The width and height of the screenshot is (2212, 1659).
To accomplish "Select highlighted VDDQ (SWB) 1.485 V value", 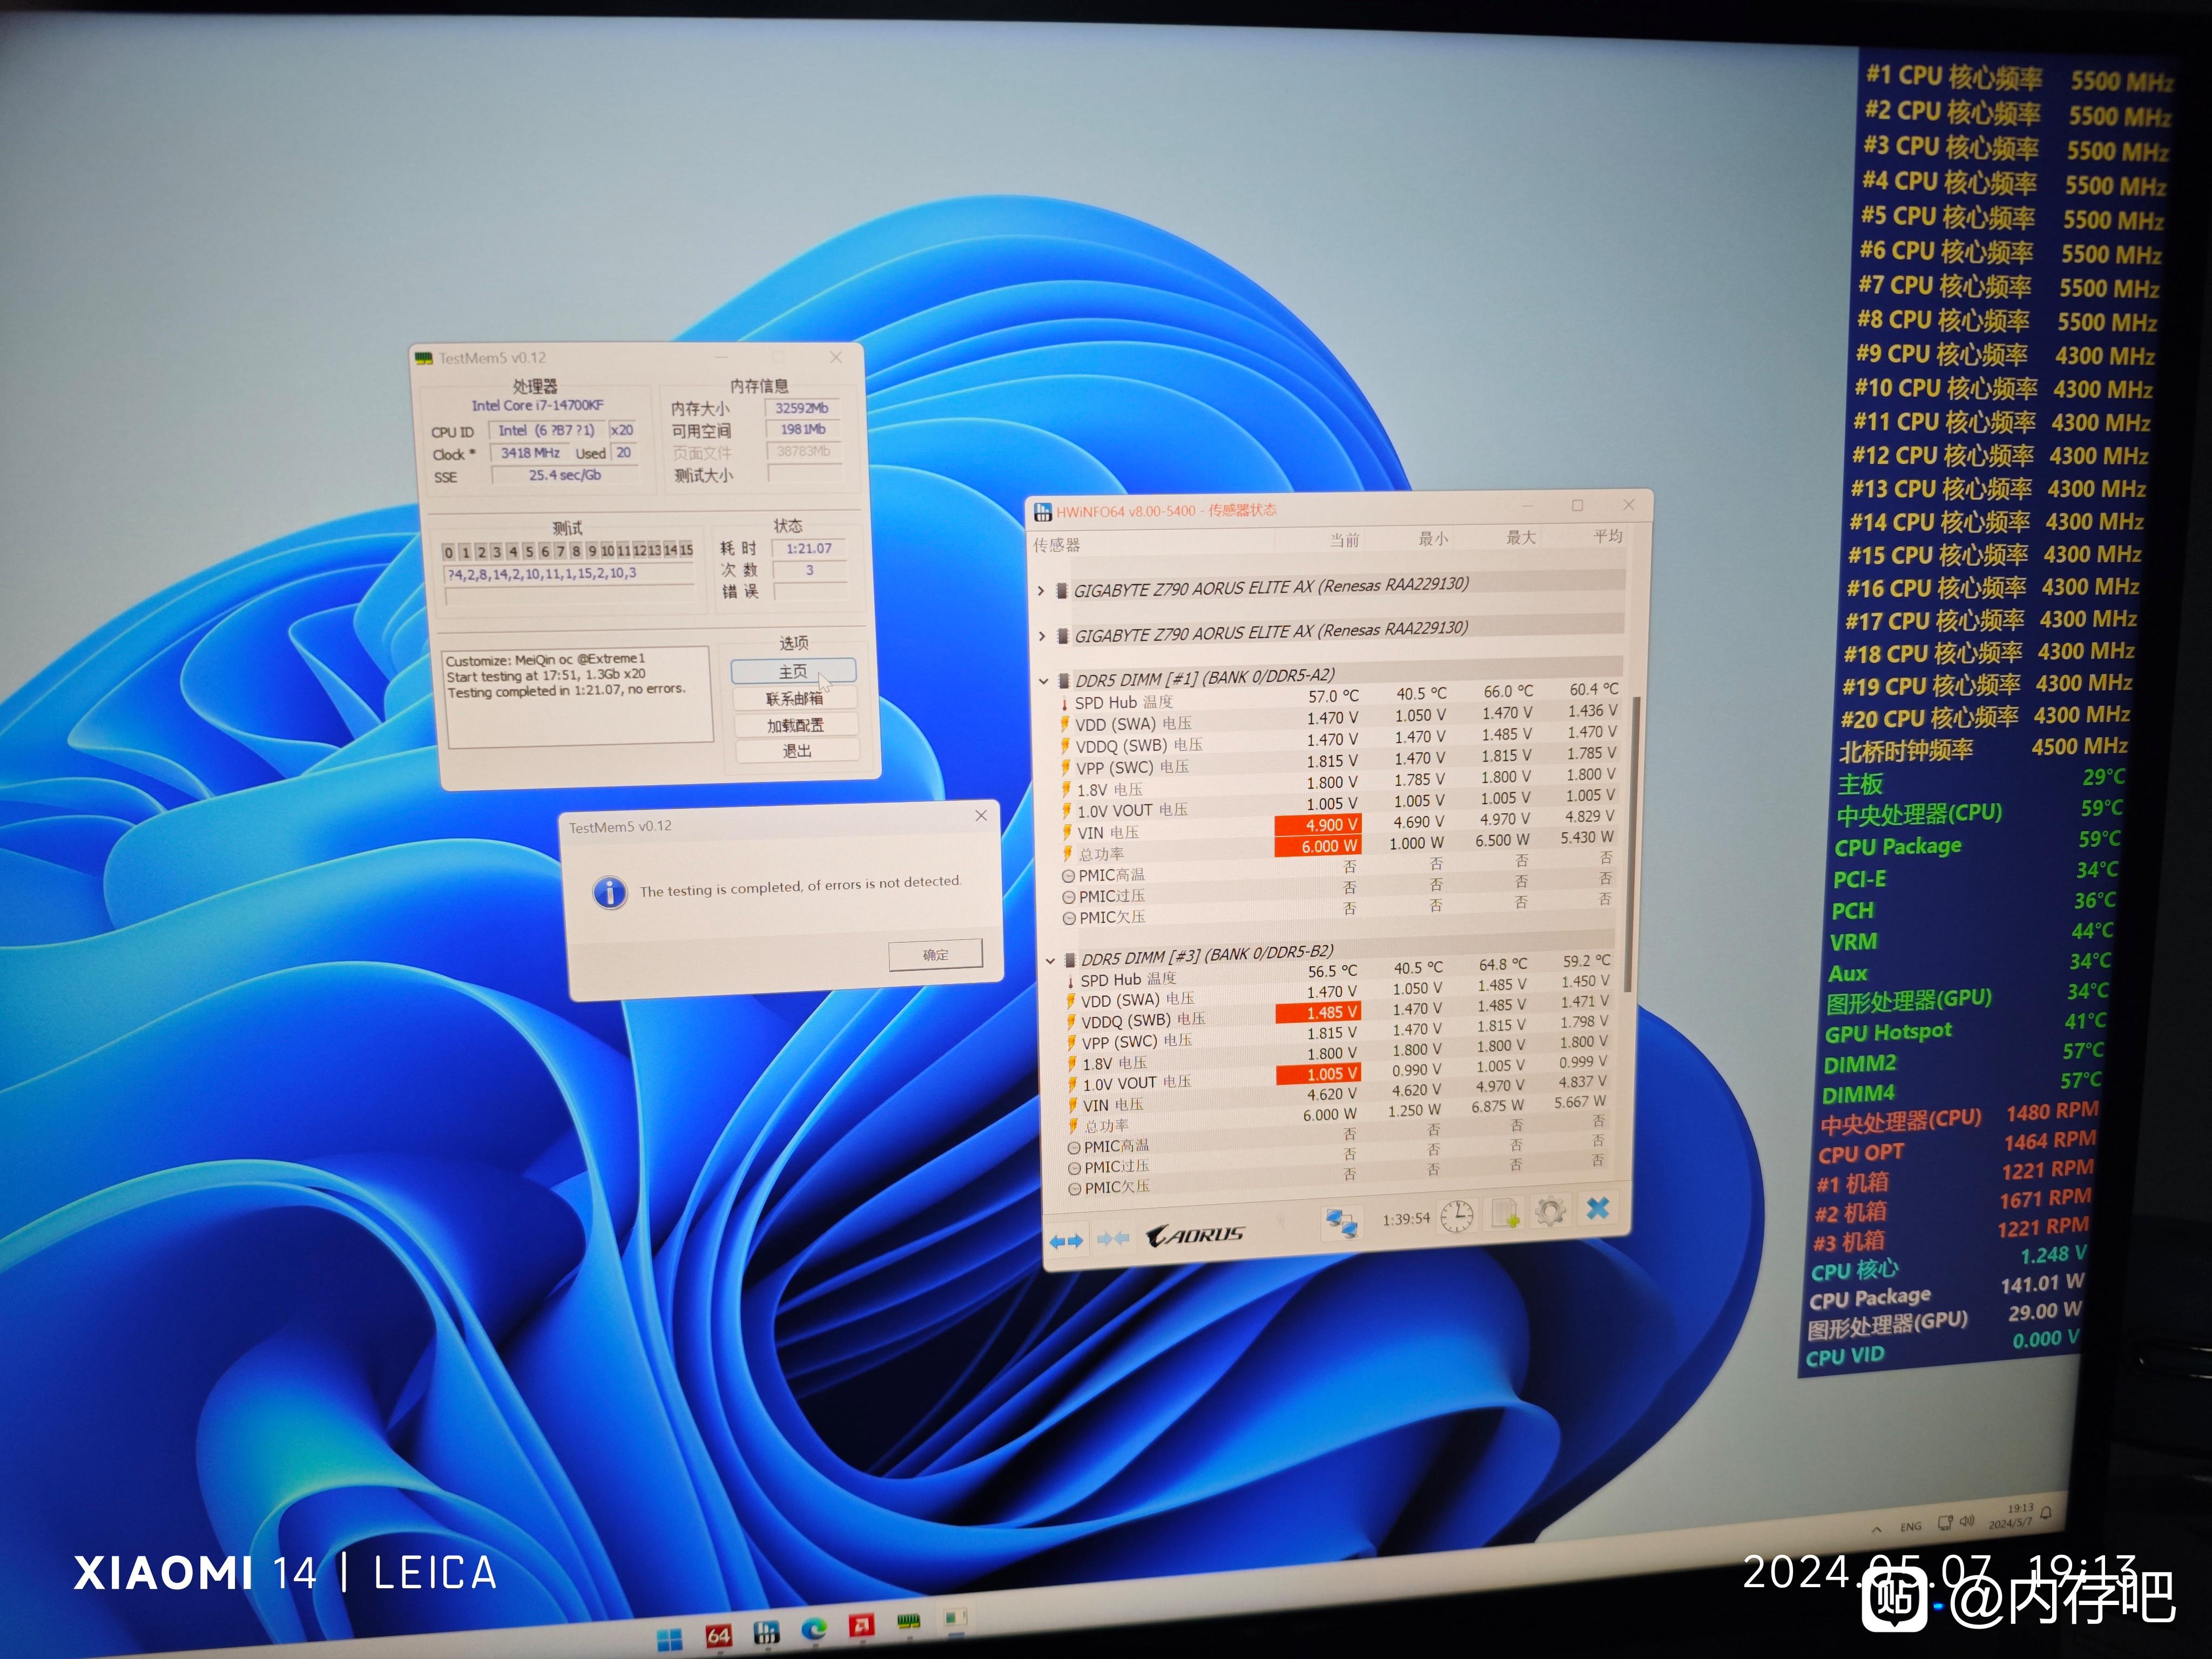I will (x=1319, y=1013).
